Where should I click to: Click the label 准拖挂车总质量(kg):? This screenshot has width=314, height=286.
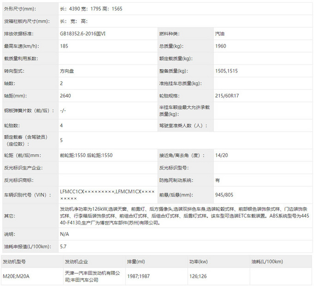pyautogui.click(x=181, y=83)
